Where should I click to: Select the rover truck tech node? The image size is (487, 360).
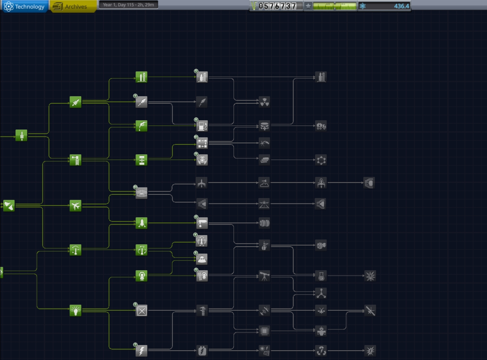pyautogui.click(x=321, y=126)
